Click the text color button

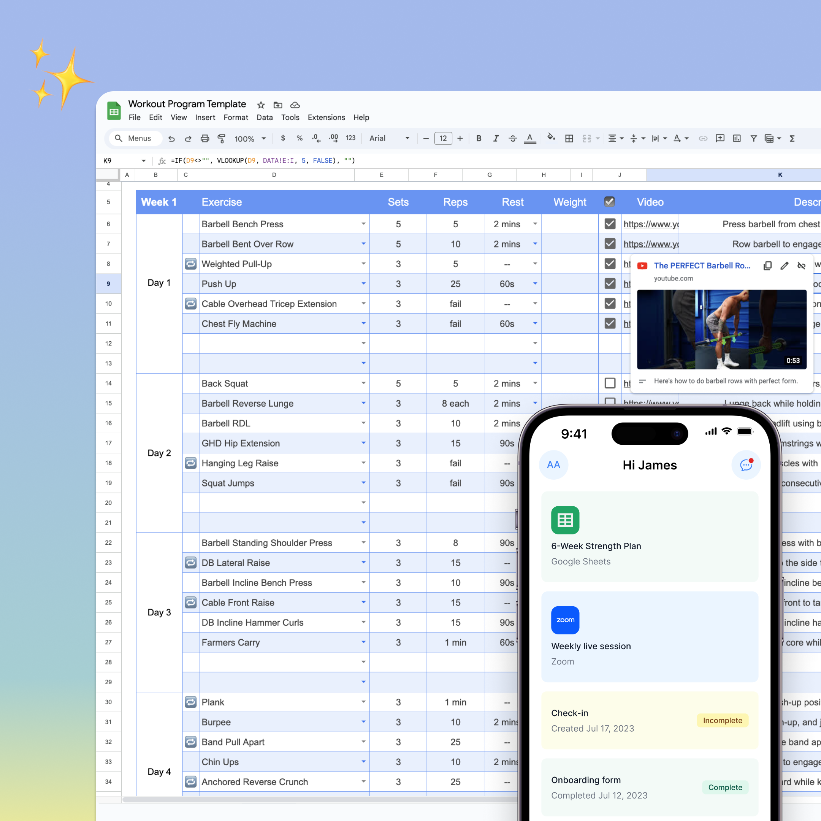(x=529, y=138)
